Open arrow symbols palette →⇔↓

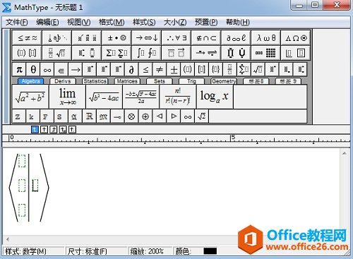[147, 38]
